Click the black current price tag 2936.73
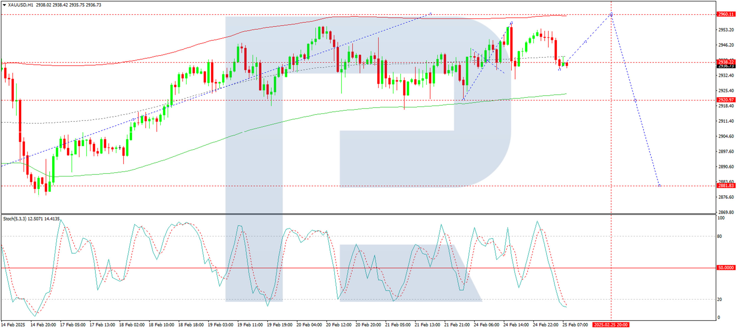Image resolution: width=737 pixels, height=330 pixels. tap(726, 66)
